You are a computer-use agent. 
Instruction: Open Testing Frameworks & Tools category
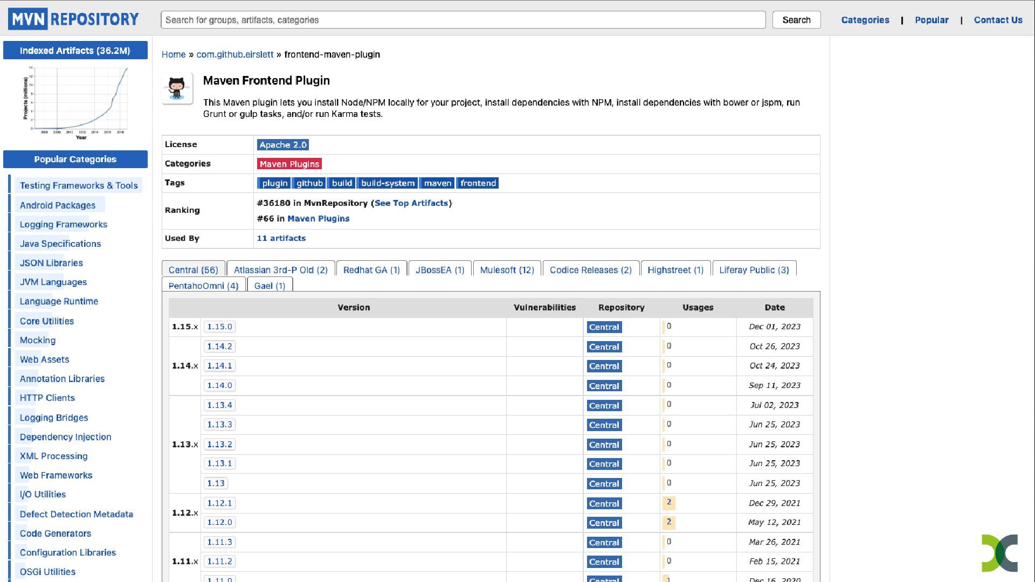pos(79,185)
